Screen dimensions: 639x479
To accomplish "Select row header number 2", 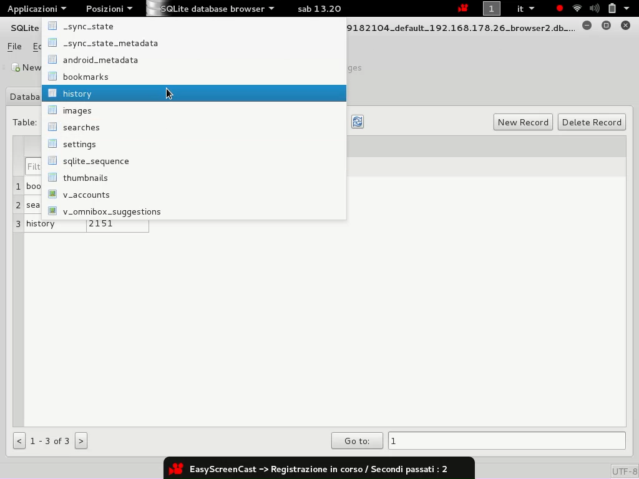I will pyautogui.click(x=18, y=205).
